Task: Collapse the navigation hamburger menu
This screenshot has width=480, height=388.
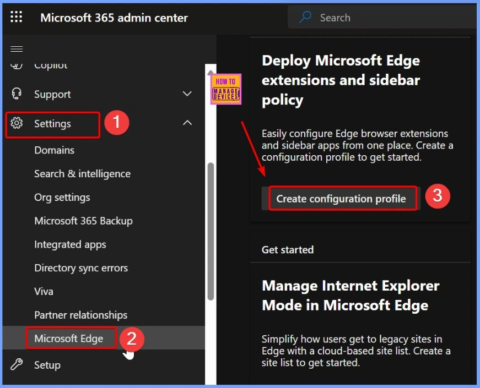Action: click(17, 49)
